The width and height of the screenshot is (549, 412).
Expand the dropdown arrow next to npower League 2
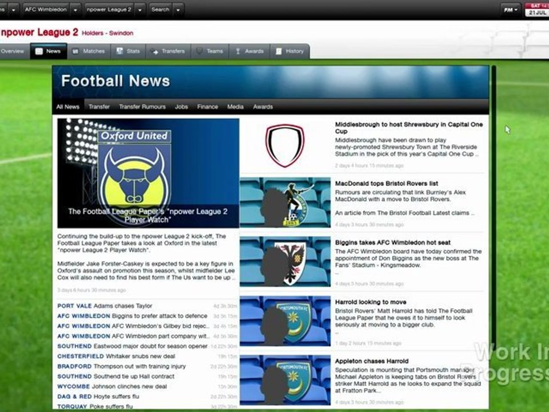tap(140, 10)
